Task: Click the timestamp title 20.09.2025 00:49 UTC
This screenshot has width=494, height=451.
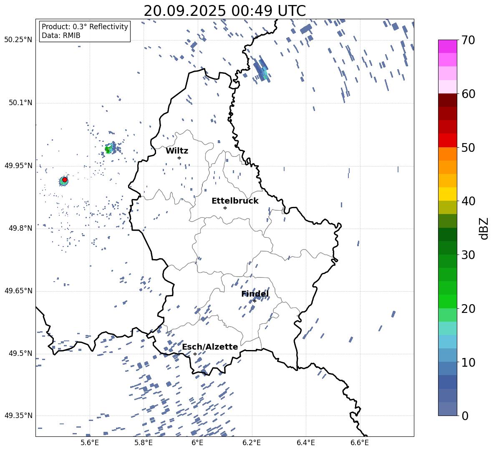Action: pyautogui.click(x=224, y=11)
